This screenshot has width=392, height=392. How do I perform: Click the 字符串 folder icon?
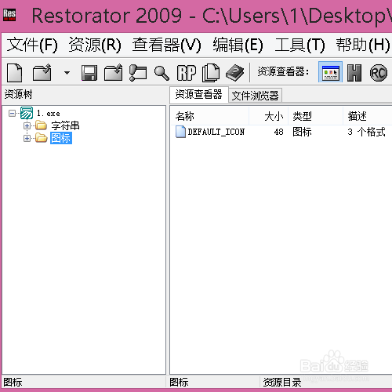pyautogui.click(x=41, y=125)
